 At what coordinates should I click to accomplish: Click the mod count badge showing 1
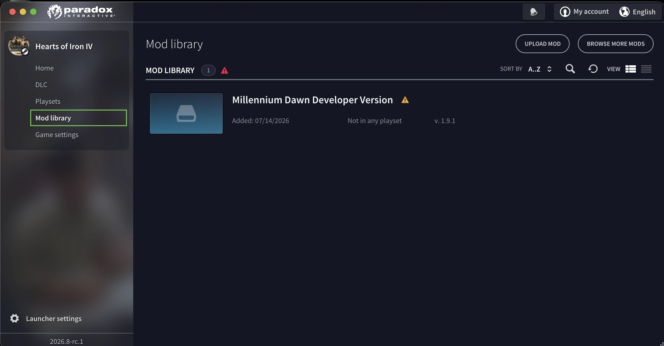pos(208,70)
